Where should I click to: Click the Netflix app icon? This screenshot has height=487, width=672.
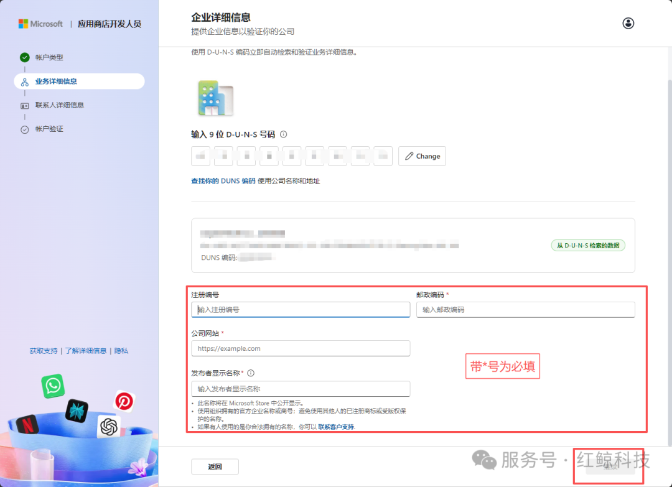(27, 425)
